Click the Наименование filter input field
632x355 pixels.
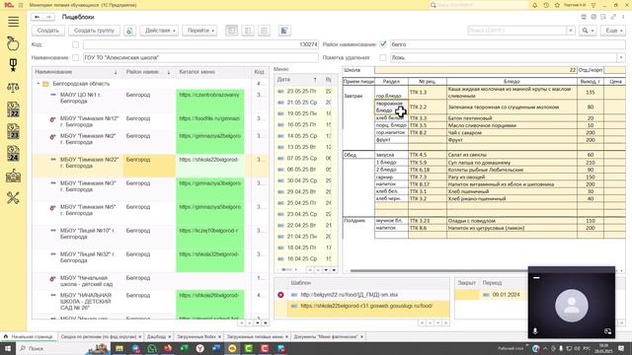[200, 58]
